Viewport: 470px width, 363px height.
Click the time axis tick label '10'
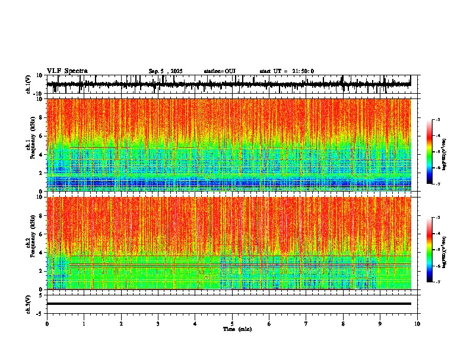(x=417, y=324)
